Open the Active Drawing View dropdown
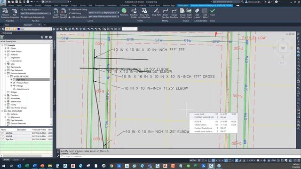 [x=26, y=41]
